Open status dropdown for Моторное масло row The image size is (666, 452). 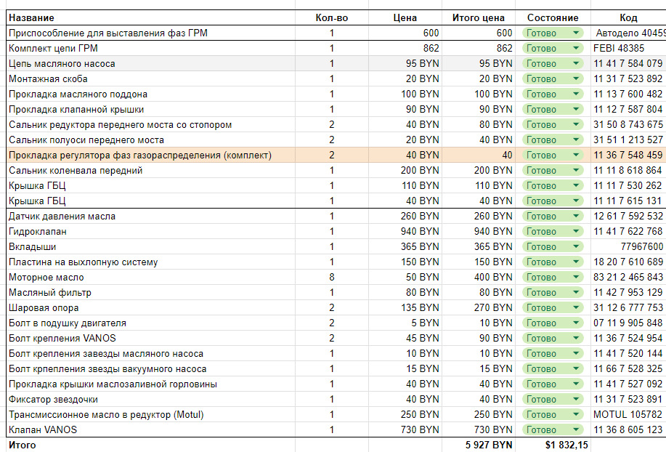coord(576,277)
